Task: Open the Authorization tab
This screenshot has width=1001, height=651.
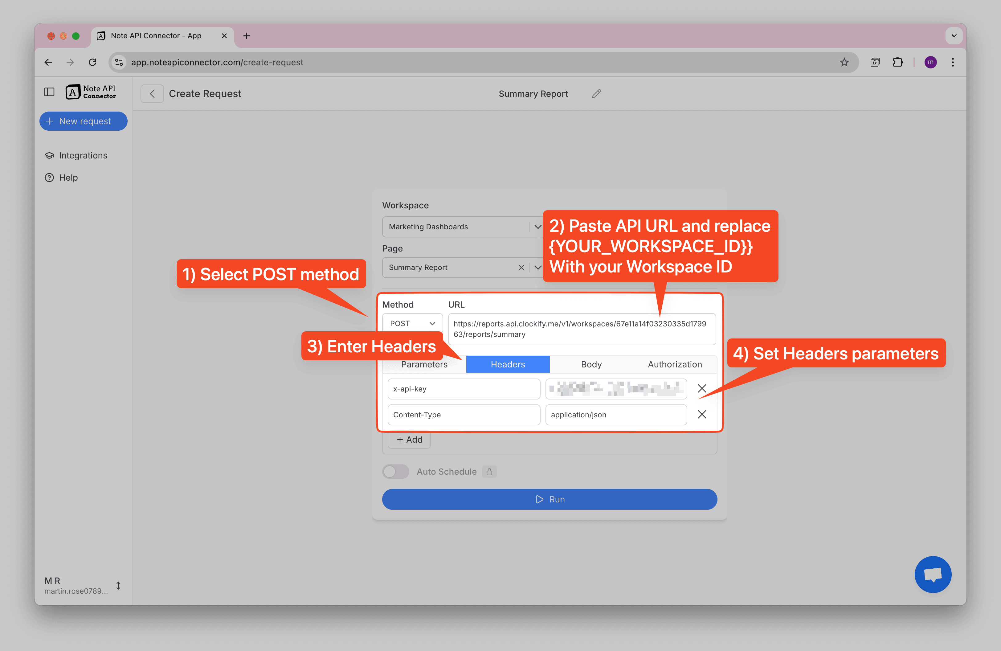Action: coord(674,364)
